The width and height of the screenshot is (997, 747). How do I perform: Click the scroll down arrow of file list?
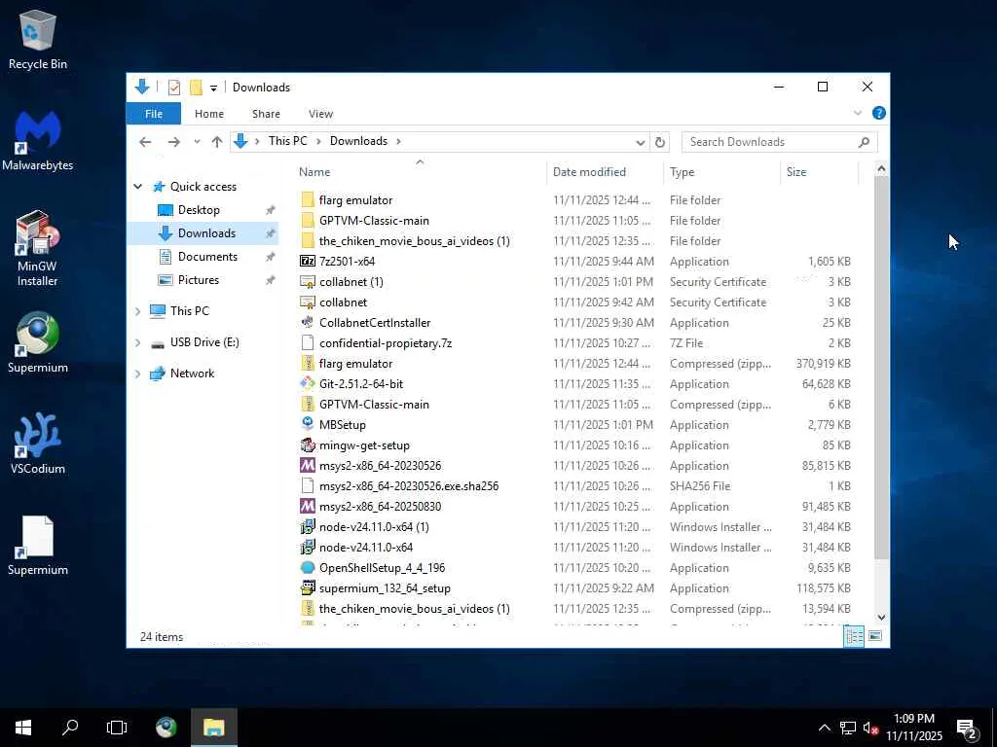[x=880, y=617]
